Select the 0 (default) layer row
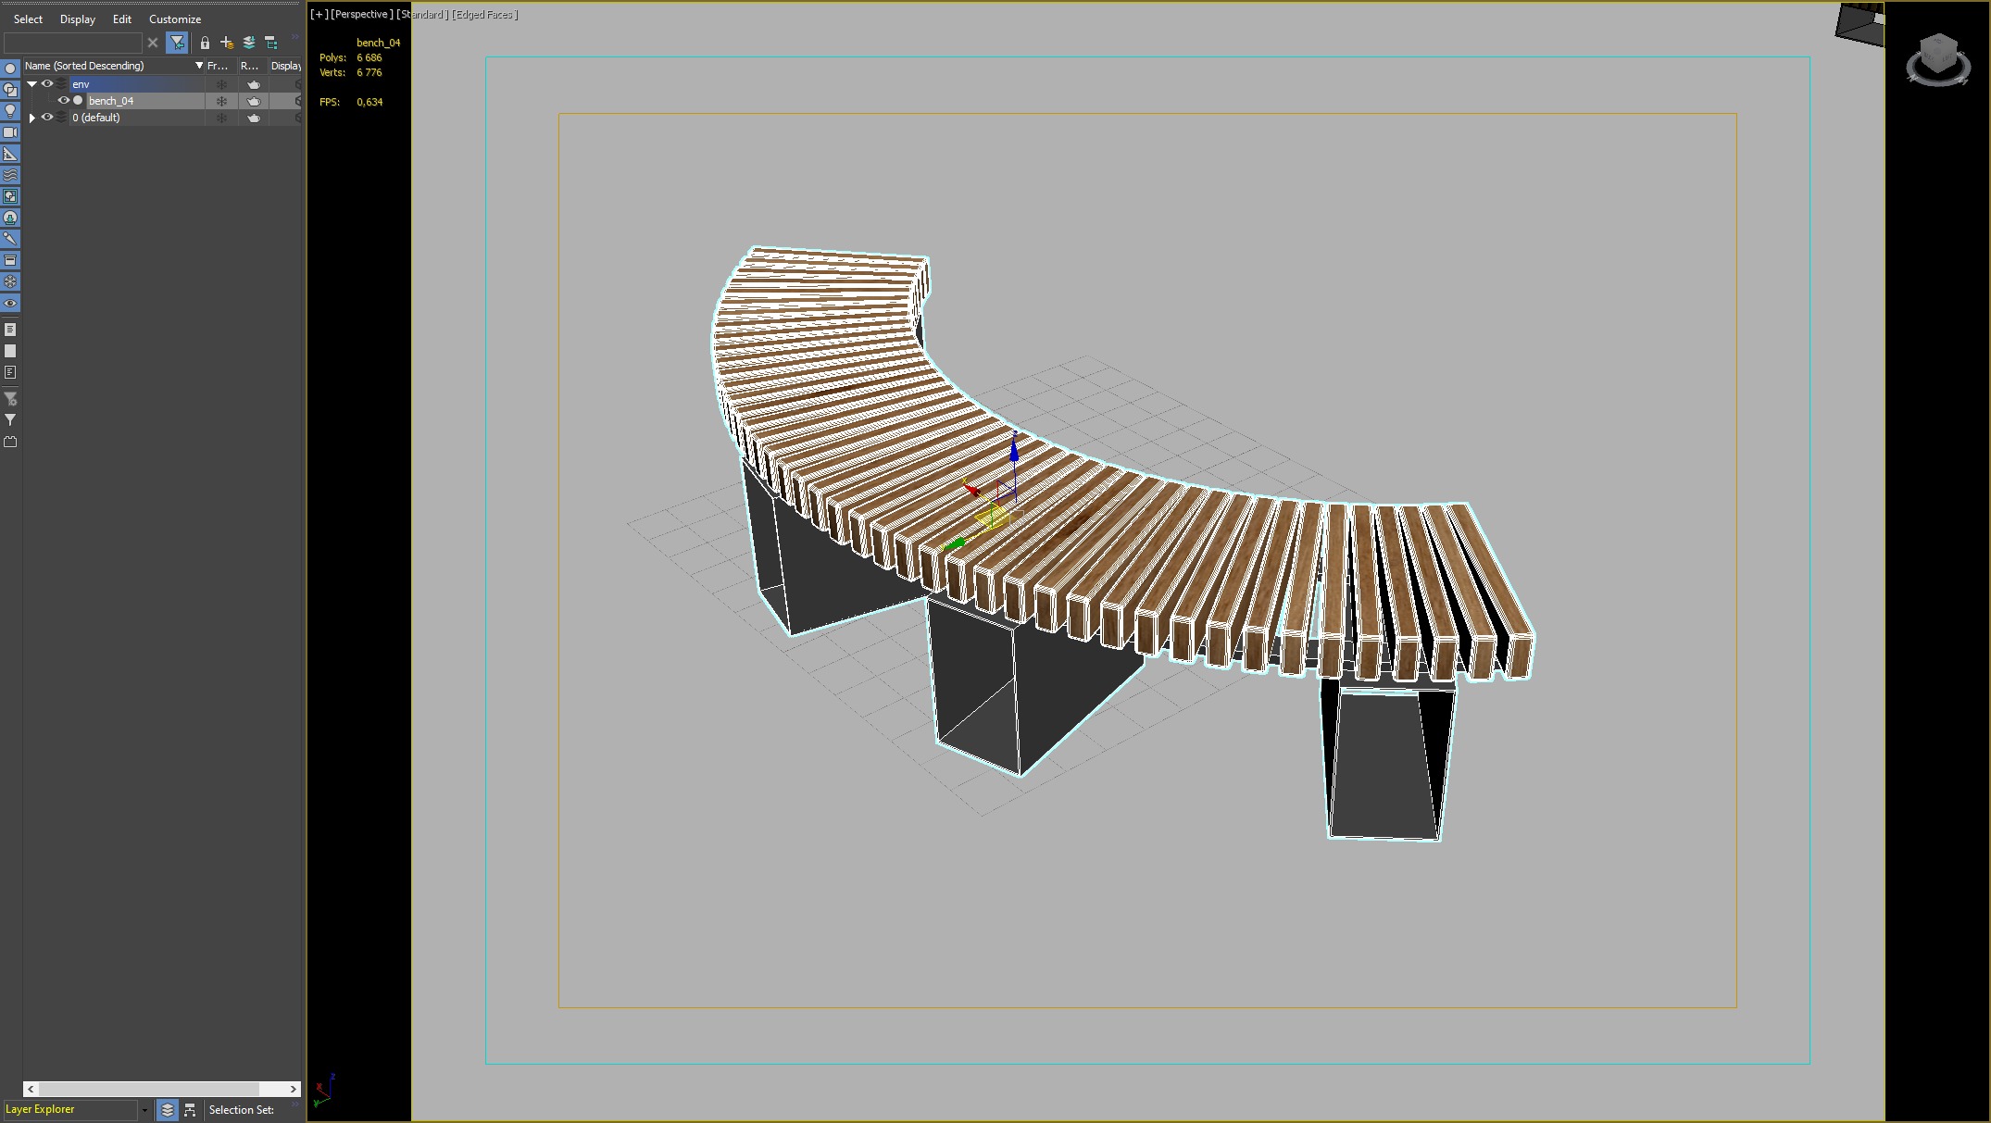The height and width of the screenshot is (1123, 1991). click(x=137, y=118)
